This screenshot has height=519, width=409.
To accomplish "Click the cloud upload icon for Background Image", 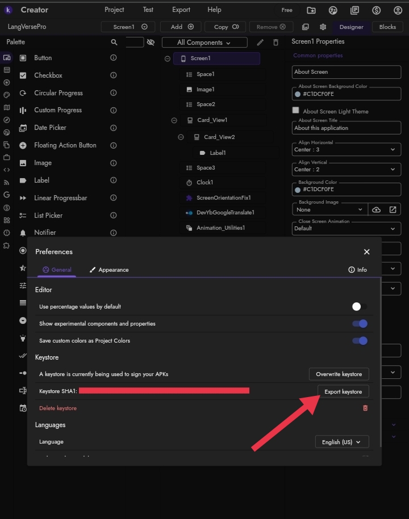I will pyautogui.click(x=376, y=209).
